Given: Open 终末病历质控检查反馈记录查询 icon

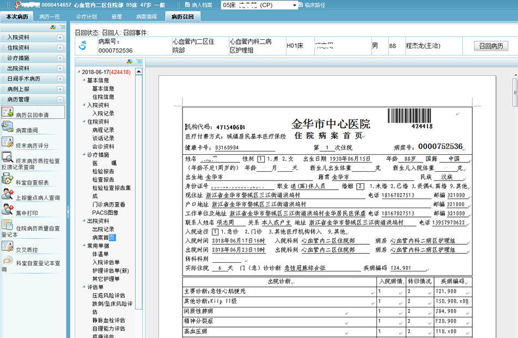Looking at the screenshot, I should pos(7,158).
